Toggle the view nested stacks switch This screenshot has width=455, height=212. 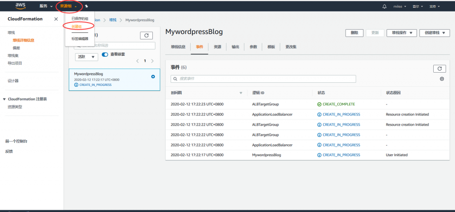click(x=105, y=54)
